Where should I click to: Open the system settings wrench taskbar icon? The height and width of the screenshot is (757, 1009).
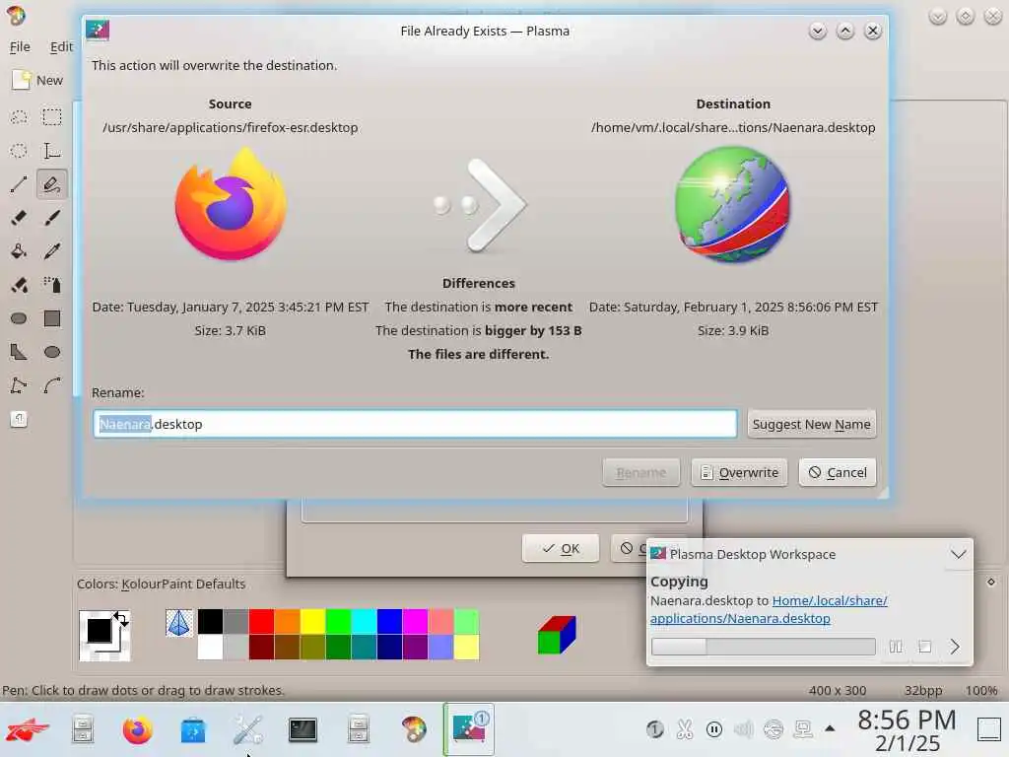247,730
